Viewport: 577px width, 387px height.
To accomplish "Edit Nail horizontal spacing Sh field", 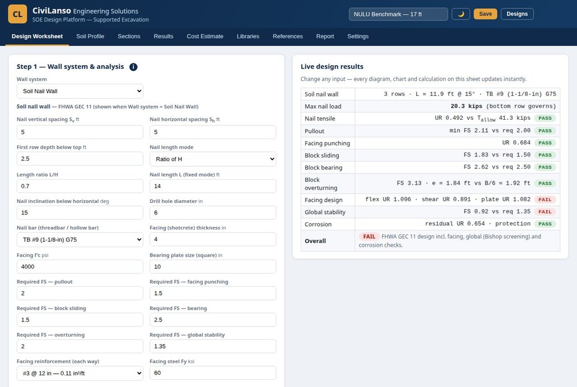I will [x=212, y=132].
